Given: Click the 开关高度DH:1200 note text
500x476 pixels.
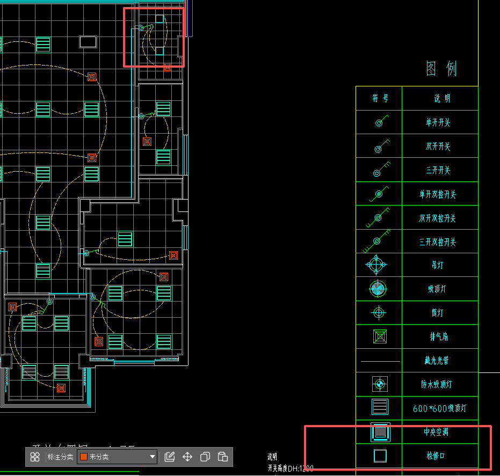Looking at the screenshot, I should (x=291, y=468).
